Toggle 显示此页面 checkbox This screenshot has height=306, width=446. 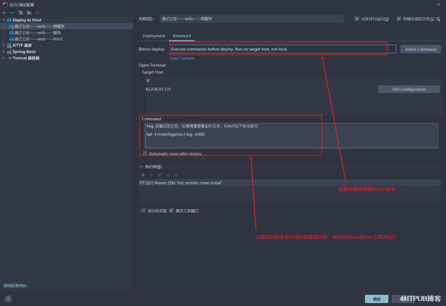(x=143, y=210)
